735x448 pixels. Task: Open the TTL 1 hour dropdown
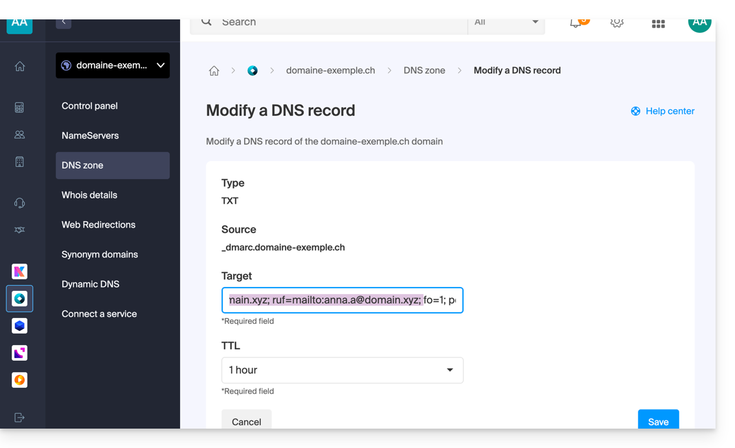click(342, 370)
